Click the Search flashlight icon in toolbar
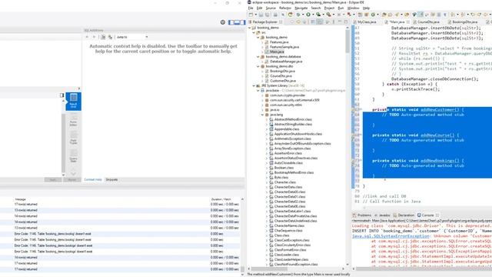Screen dimensions: 492x277 pos(397,15)
